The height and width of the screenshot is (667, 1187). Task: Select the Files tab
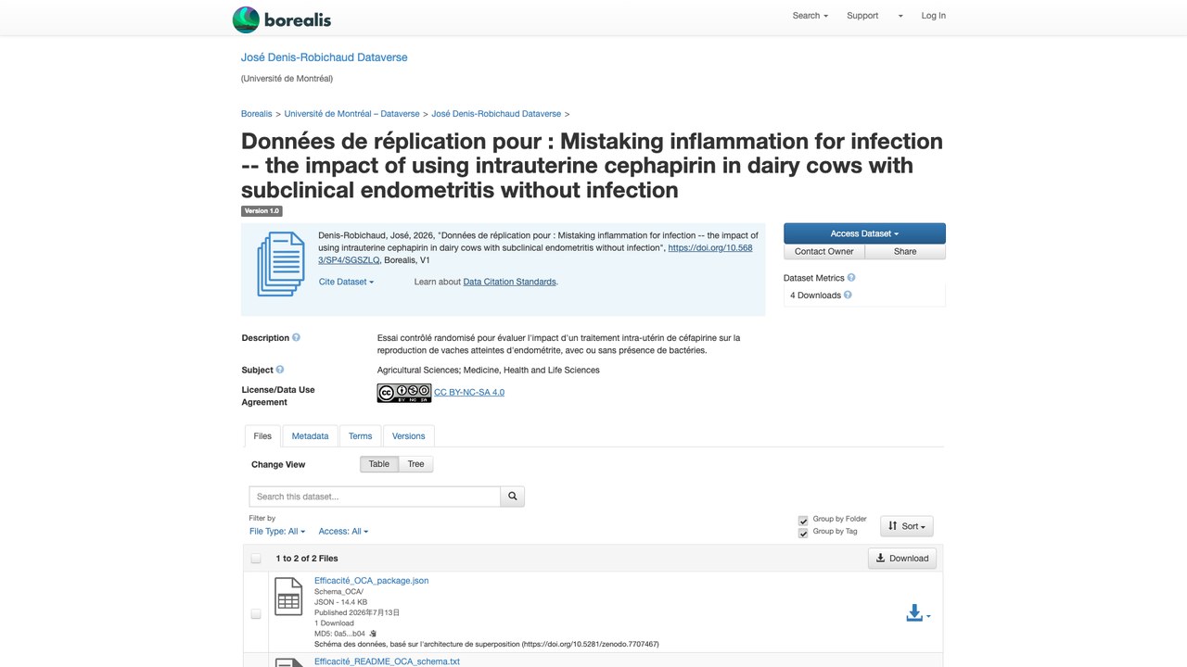coord(263,436)
